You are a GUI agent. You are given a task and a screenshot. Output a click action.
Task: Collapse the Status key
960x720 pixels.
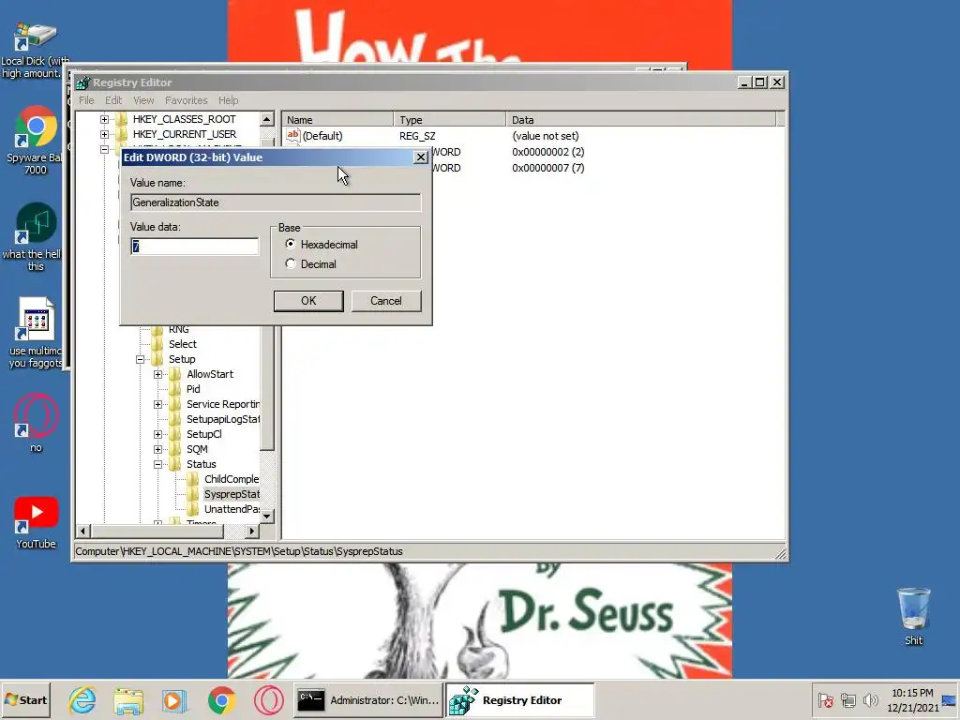[157, 464]
